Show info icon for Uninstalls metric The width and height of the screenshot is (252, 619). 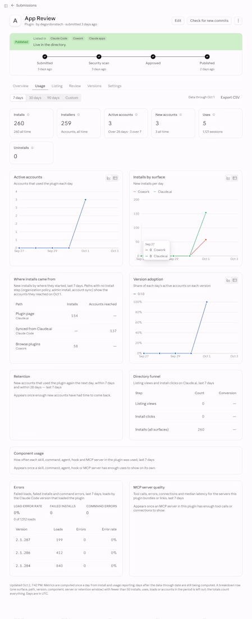point(33,147)
